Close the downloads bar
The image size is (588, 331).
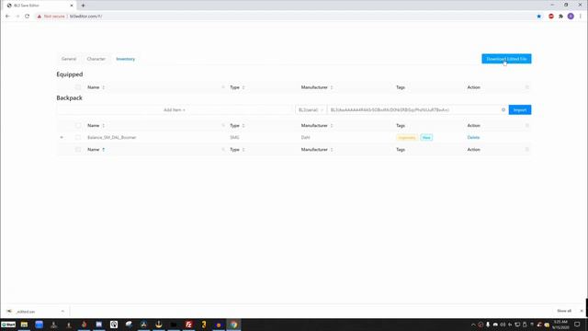582,311
